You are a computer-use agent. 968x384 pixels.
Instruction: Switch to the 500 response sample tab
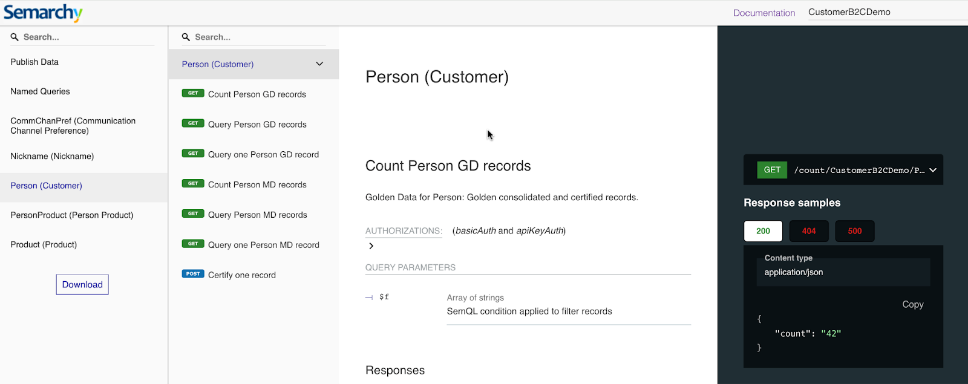854,231
